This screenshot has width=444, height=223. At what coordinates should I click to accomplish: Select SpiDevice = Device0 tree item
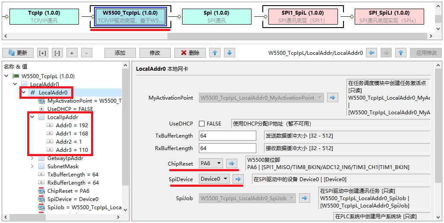[73, 199]
